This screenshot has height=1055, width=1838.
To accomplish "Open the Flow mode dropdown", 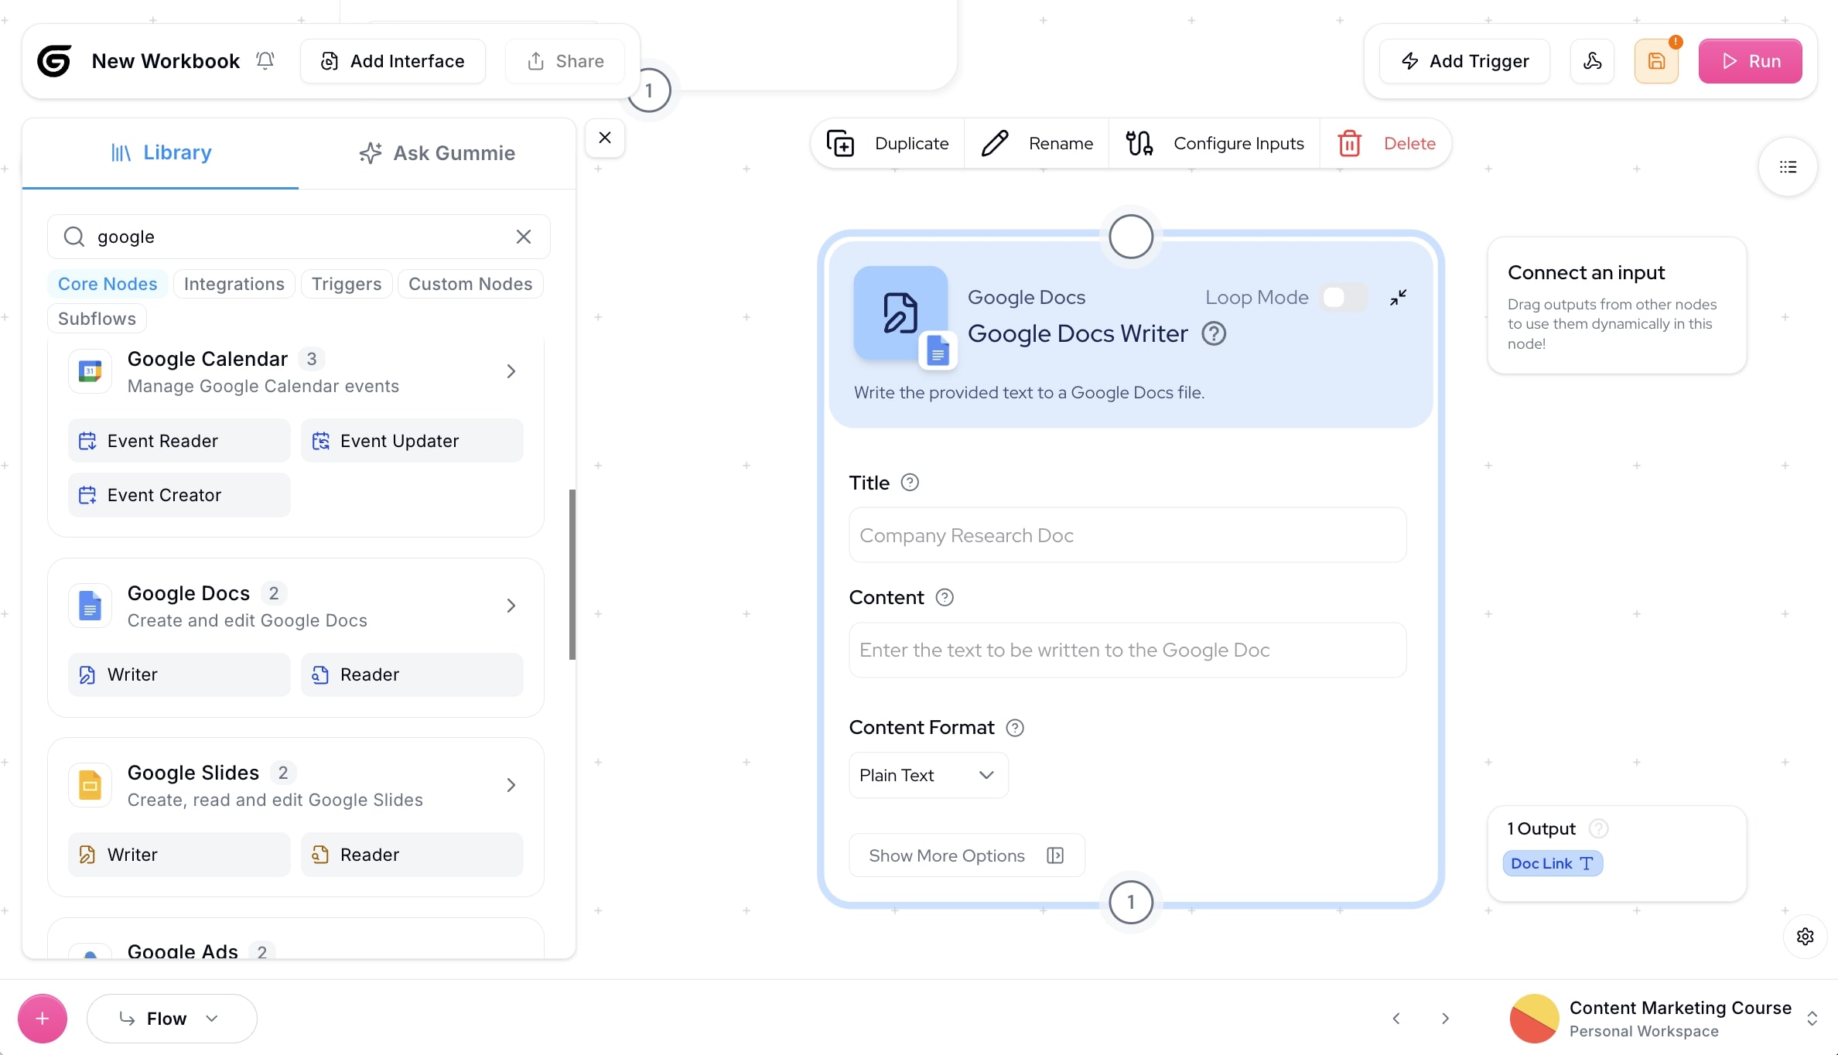I will tap(172, 1019).
